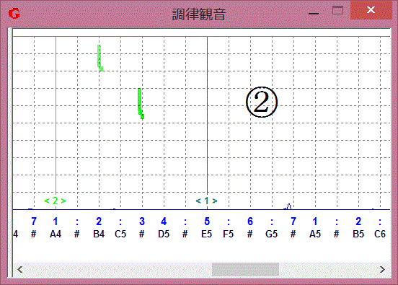Click the A4 note label
This screenshot has height=285, width=398.
pyautogui.click(x=56, y=234)
